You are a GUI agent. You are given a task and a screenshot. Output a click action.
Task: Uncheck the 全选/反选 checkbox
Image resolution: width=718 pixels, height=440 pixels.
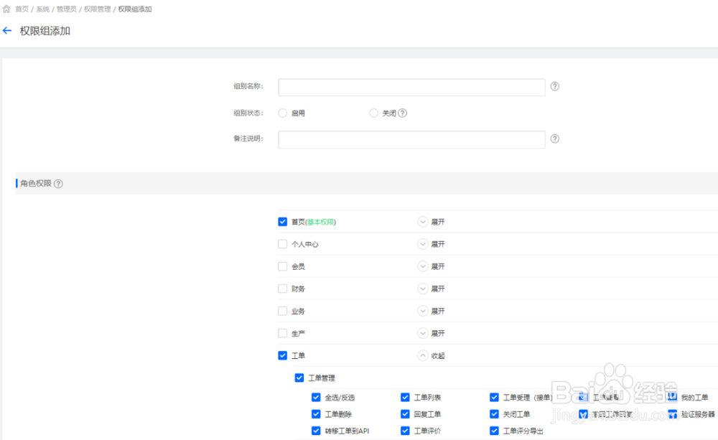[315, 396]
